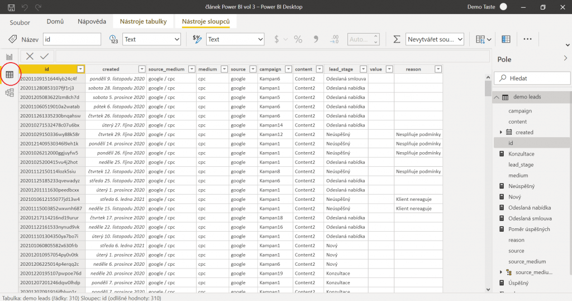Image resolution: width=572 pixels, height=301 pixels.
Task: Click the thousands separator comma icon
Action: [316, 39]
